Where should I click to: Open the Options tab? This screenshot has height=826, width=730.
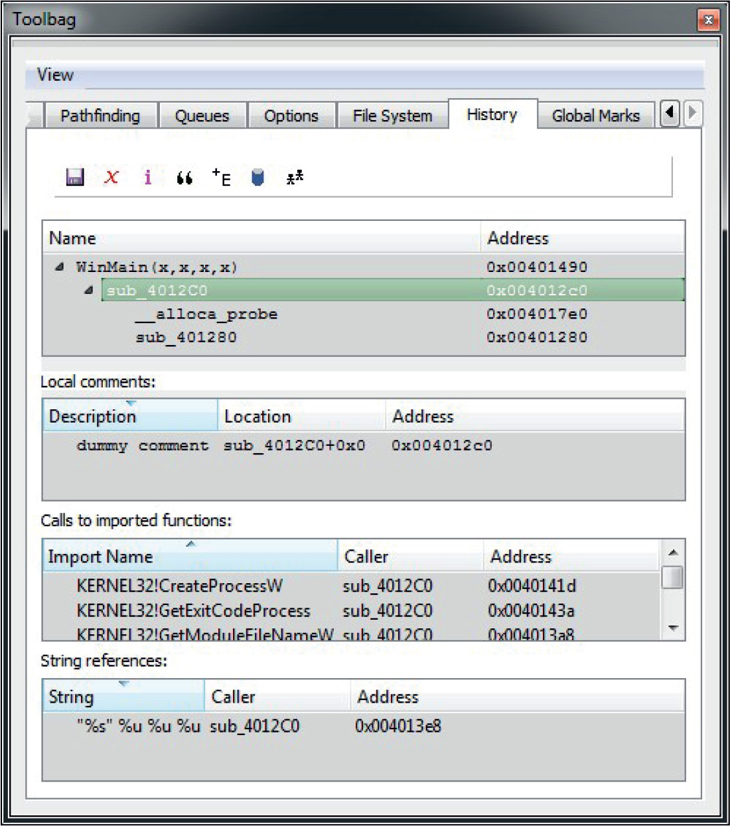coord(291,116)
